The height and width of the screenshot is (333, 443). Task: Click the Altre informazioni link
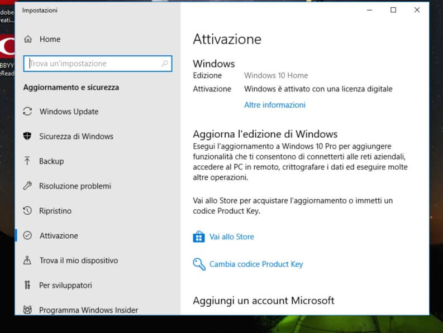275,105
